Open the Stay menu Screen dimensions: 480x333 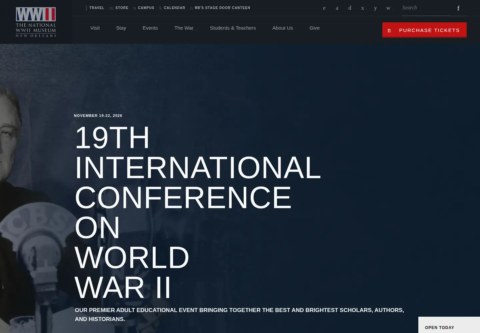click(x=121, y=28)
